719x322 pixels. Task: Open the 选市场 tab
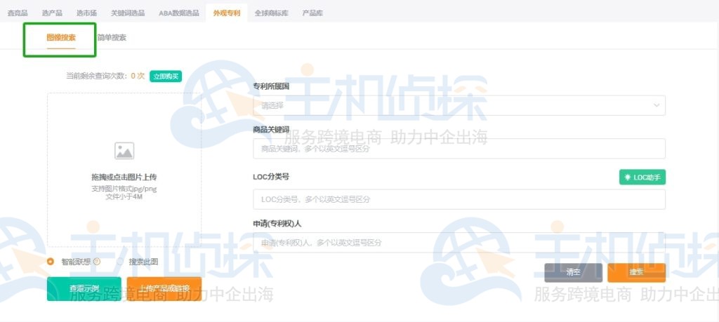point(86,13)
